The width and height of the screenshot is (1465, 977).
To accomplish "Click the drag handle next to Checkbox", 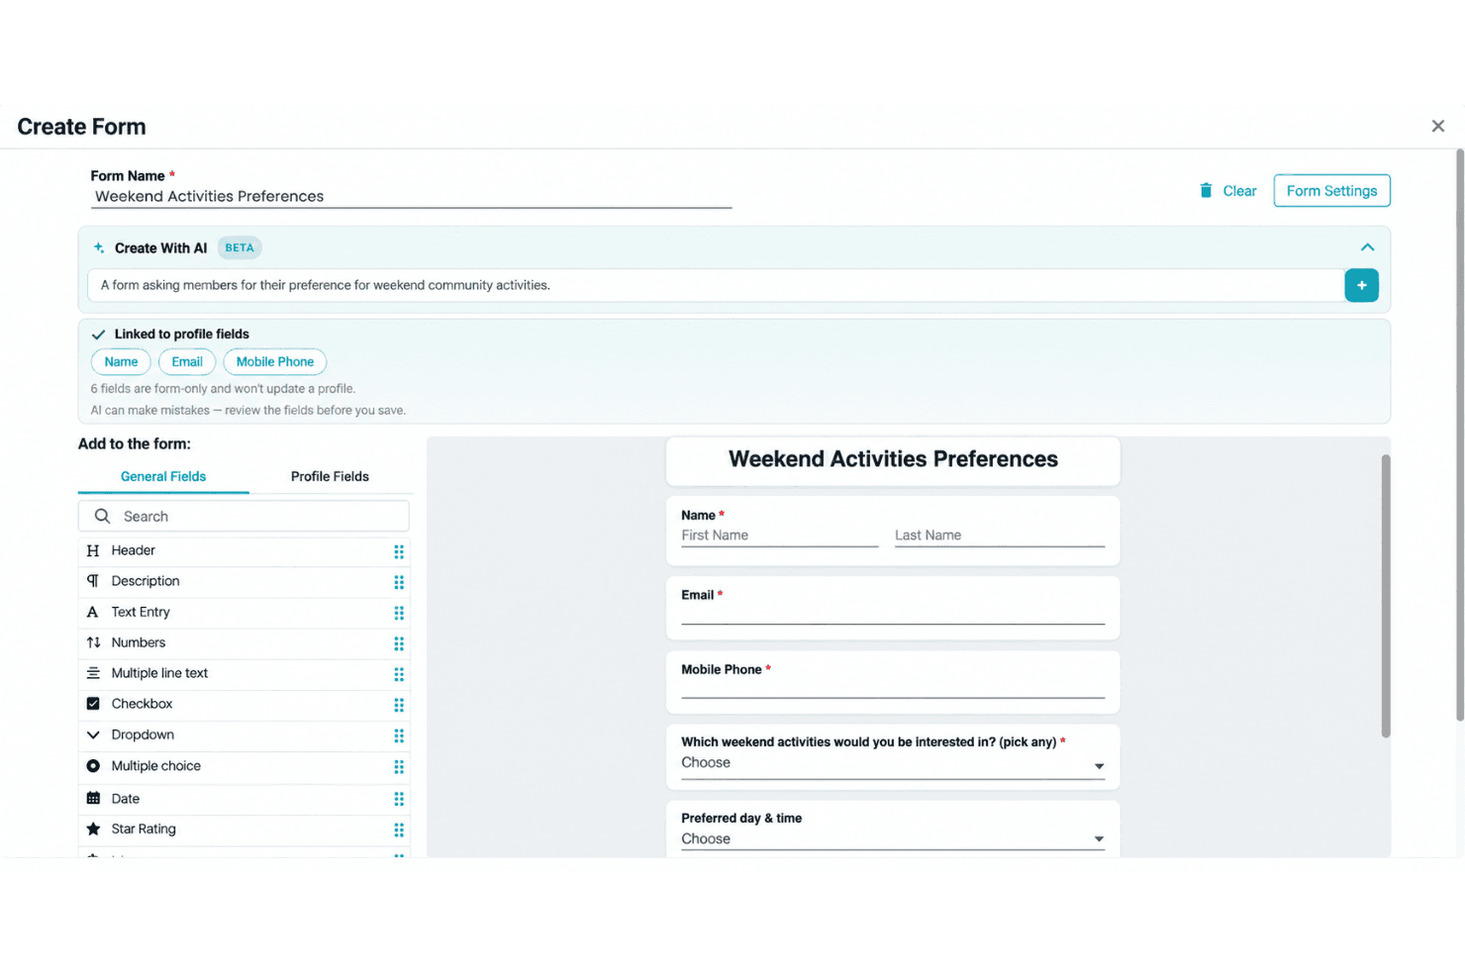I will click(x=399, y=705).
